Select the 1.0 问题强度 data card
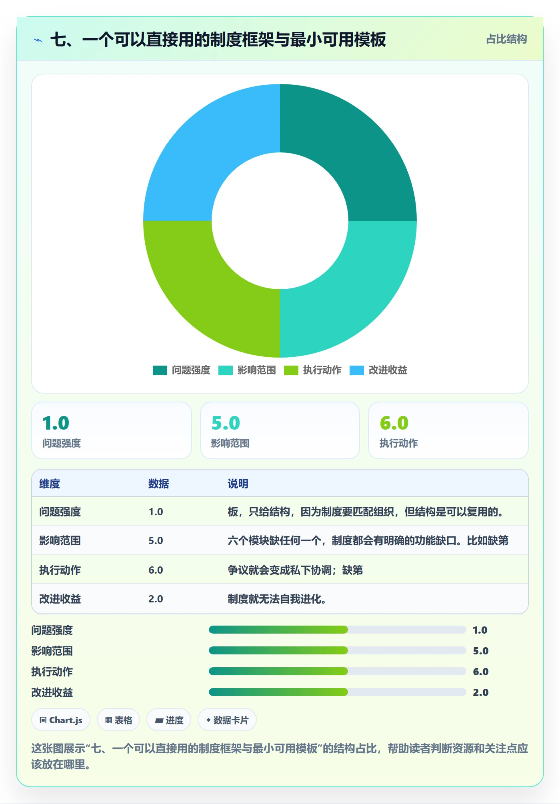Image resolution: width=560 pixels, height=804 pixels. point(112,430)
